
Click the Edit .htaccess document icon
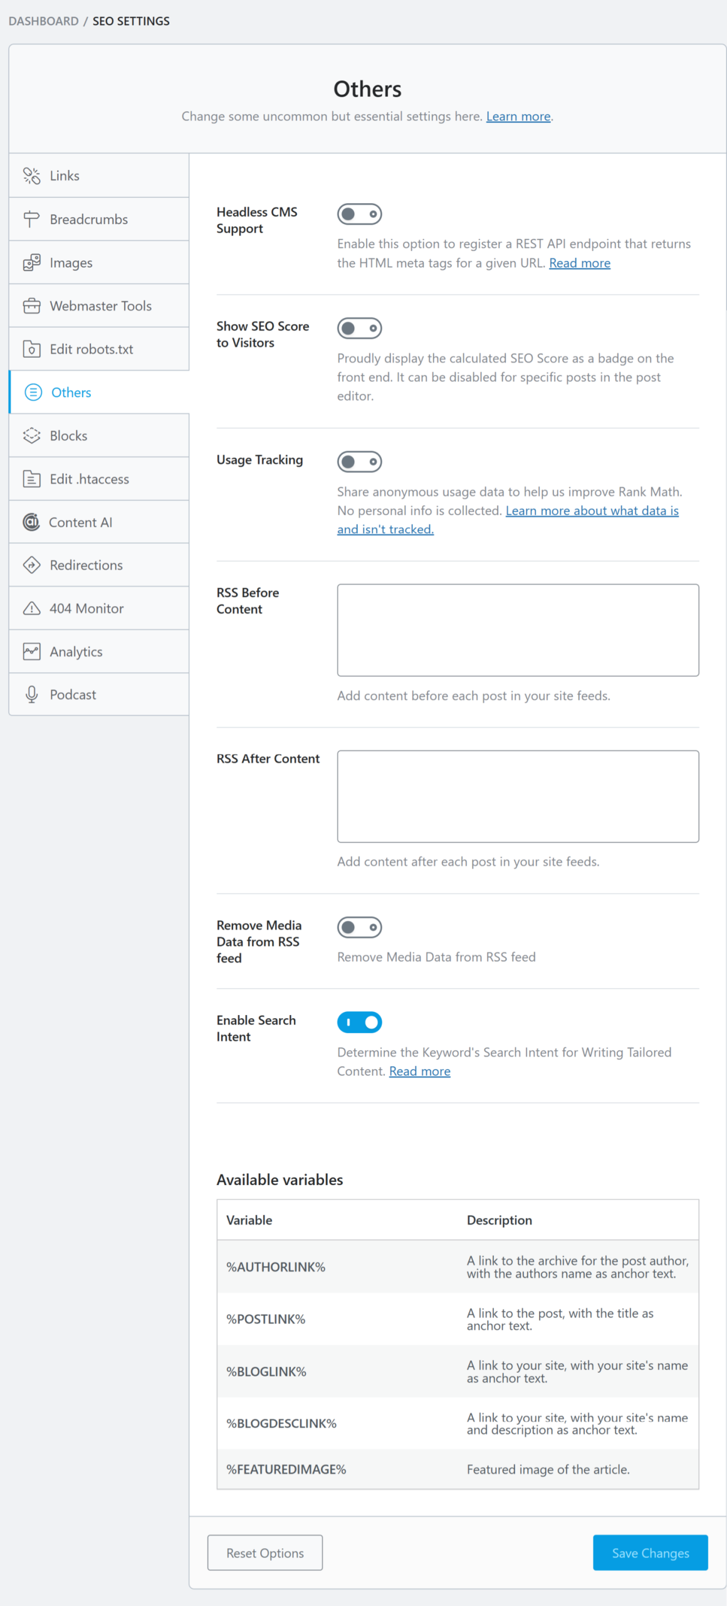[x=31, y=479]
